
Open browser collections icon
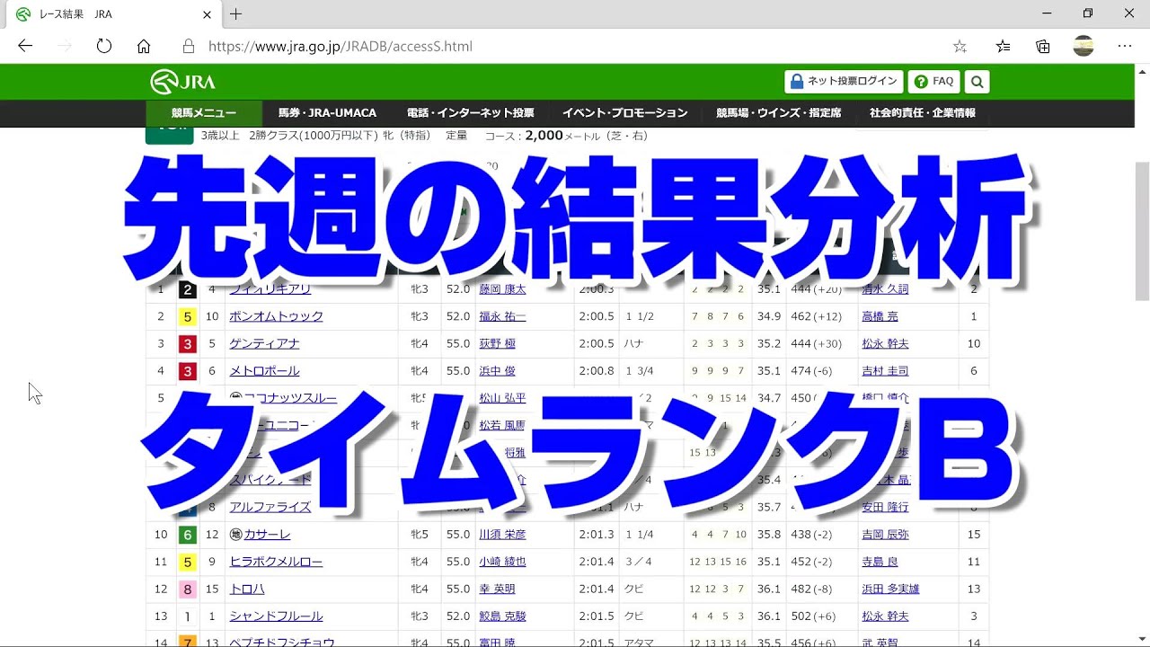[1043, 46]
